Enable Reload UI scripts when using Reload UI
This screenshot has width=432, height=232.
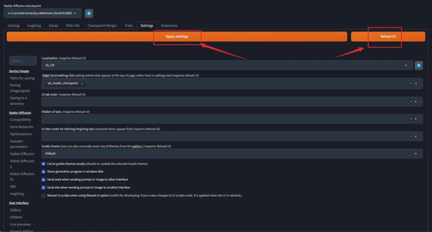pyautogui.click(x=44, y=195)
